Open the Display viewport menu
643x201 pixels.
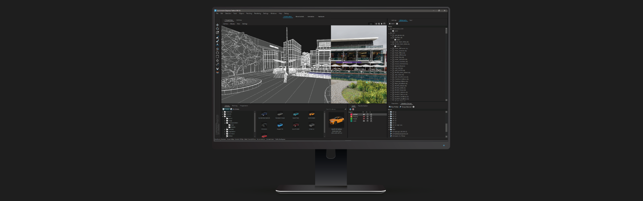(232, 24)
